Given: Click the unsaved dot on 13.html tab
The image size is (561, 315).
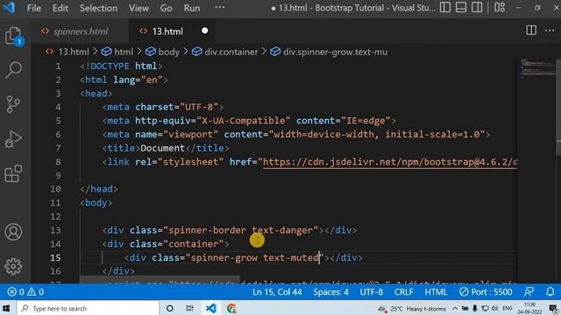Looking at the screenshot, I should 204,31.
